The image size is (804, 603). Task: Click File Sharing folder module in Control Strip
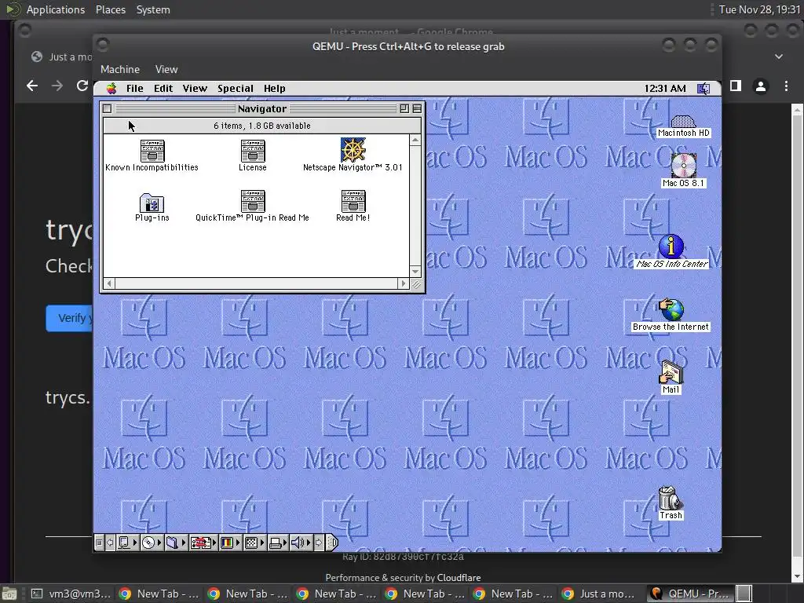pyautogui.click(x=172, y=543)
